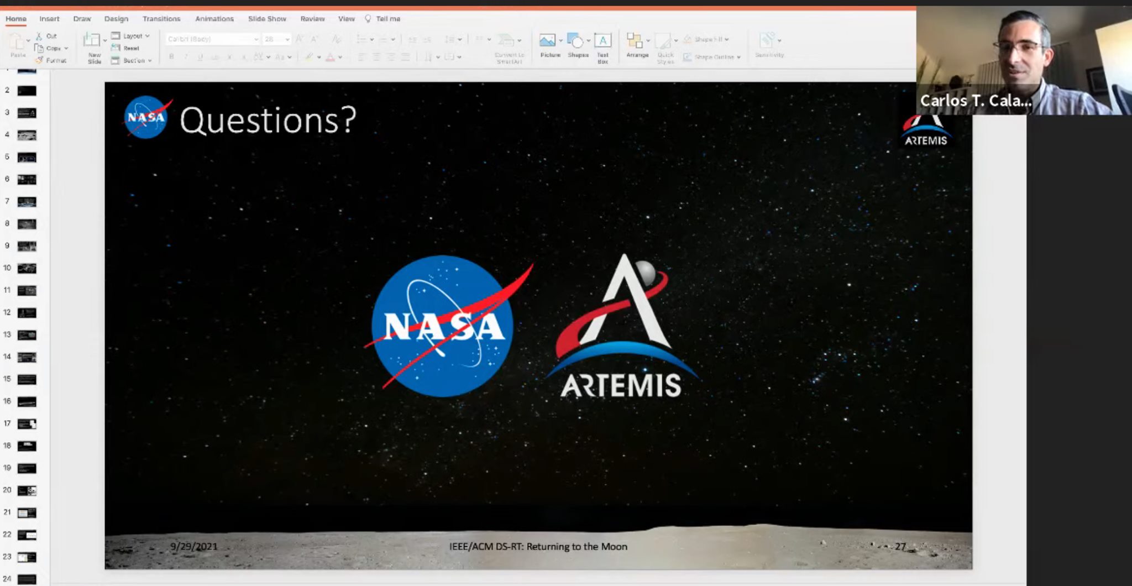Click the Convert to SmartArt icon

coord(505,40)
